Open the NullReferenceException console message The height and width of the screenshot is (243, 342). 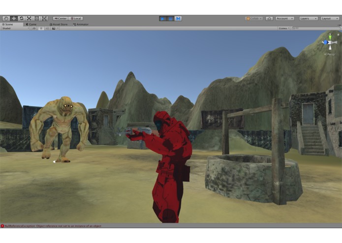tap(53, 226)
